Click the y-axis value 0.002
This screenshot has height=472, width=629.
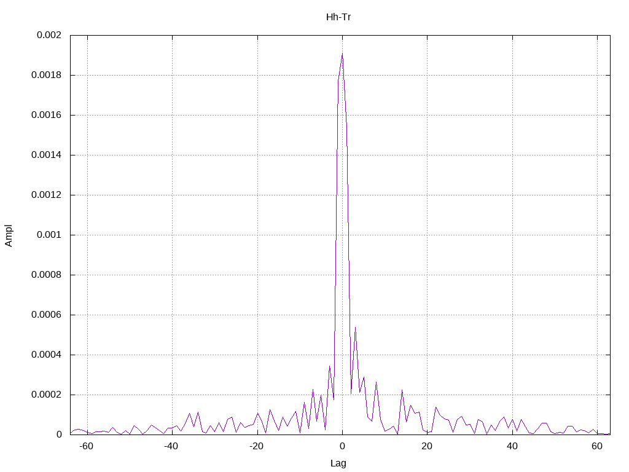pos(49,35)
